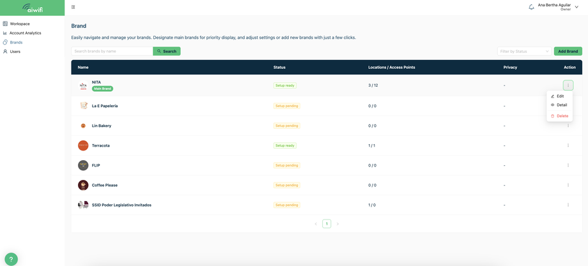This screenshot has width=588, height=266.
Task: Click the 1 / 0 value for SSID Poder Legislativo
Action: (372, 205)
